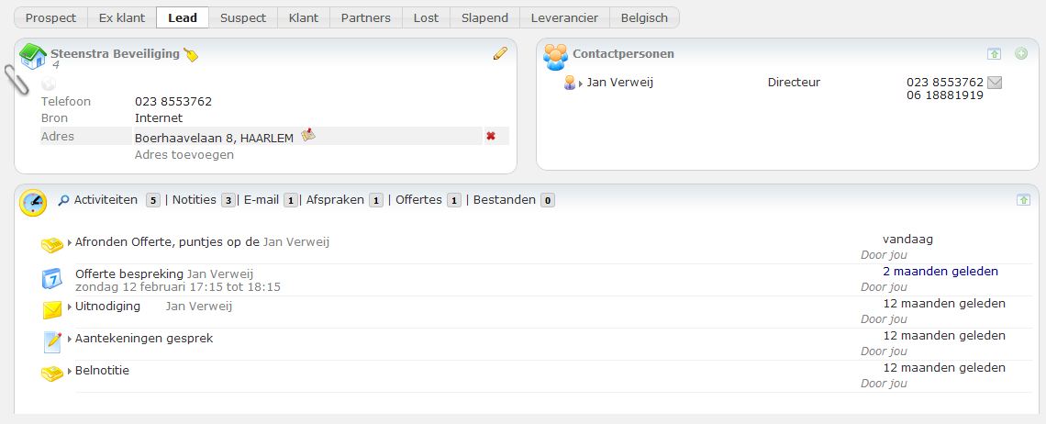Expand the Aantekeningen gesprek note
The width and height of the screenshot is (1046, 424).
click(70, 340)
